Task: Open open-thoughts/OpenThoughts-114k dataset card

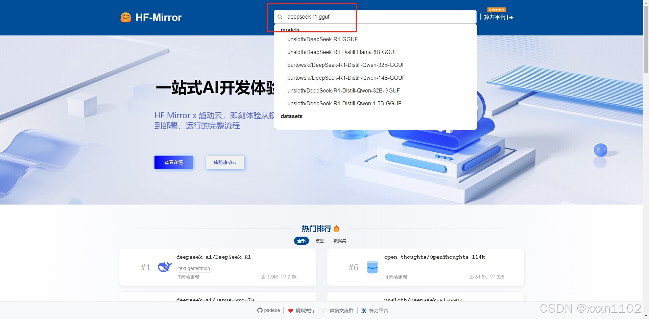Action: pos(426,267)
